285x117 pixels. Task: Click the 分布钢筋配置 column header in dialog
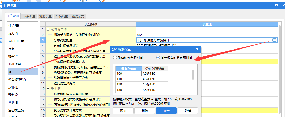point(155,69)
